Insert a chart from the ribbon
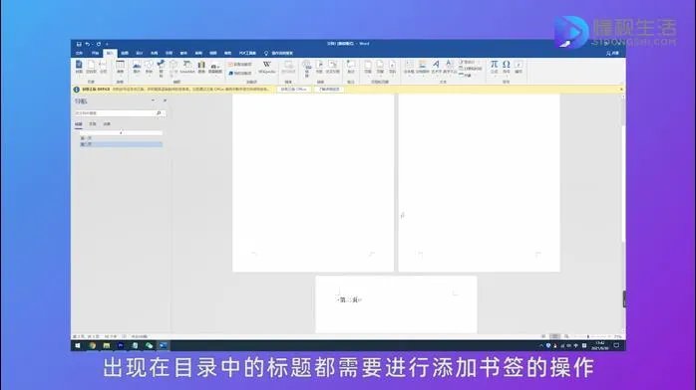The width and height of the screenshot is (696, 390). [x=201, y=67]
